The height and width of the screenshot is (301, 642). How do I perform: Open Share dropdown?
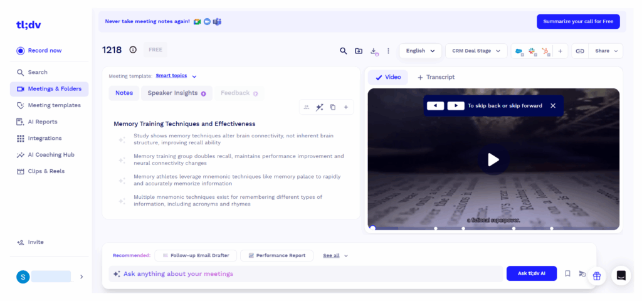coord(606,51)
